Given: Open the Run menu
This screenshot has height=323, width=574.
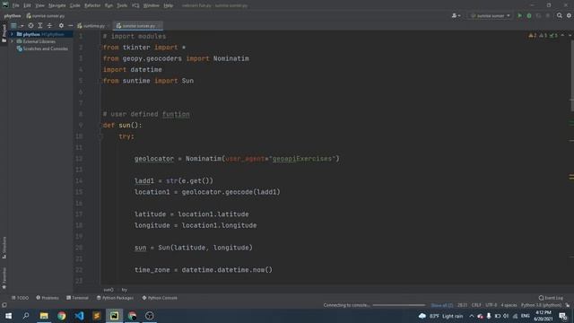Looking at the screenshot, I should click(x=109, y=5).
